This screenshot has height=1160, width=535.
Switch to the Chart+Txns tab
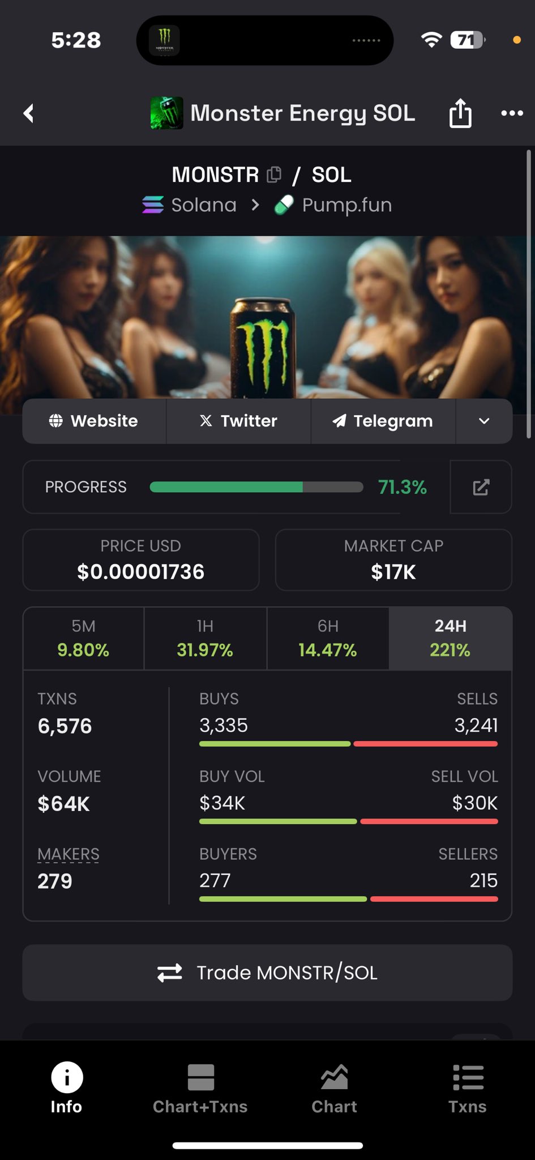pyautogui.click(x=200, y=1089)
